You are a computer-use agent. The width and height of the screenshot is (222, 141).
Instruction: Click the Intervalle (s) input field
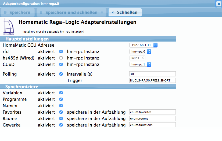(x=152, y=74)
